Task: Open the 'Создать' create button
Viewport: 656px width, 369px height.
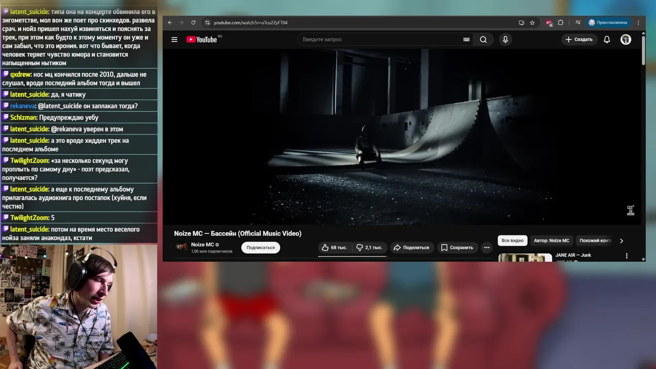Action: (579, 39)
